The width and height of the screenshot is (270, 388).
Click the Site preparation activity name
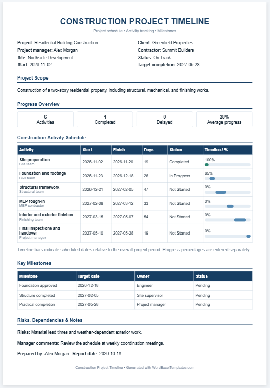click(34, 160)
